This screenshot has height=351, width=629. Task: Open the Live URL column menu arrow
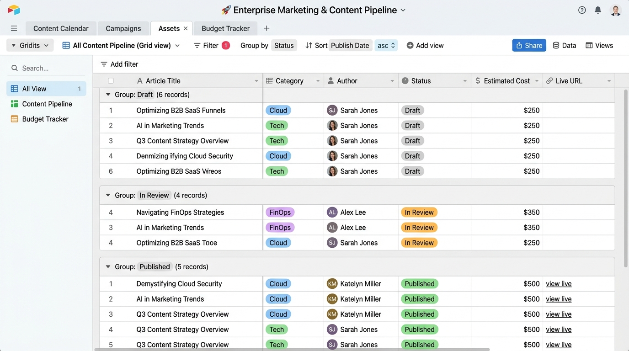609,81
